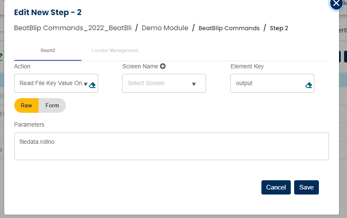The image size is (347, 218).
Task: Switch parameters view to Form
Action: [52, 105]
